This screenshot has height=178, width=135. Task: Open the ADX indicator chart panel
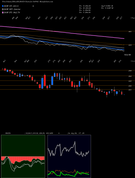pyautogui.click(x=69, y=156)
